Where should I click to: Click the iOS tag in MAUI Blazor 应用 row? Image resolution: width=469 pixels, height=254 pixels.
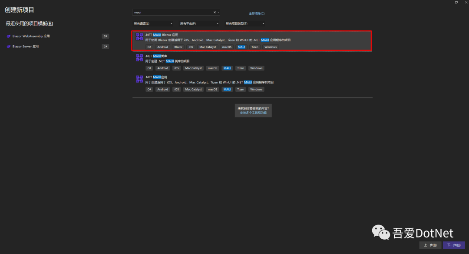pyautogui.click(x=191, y=47)
